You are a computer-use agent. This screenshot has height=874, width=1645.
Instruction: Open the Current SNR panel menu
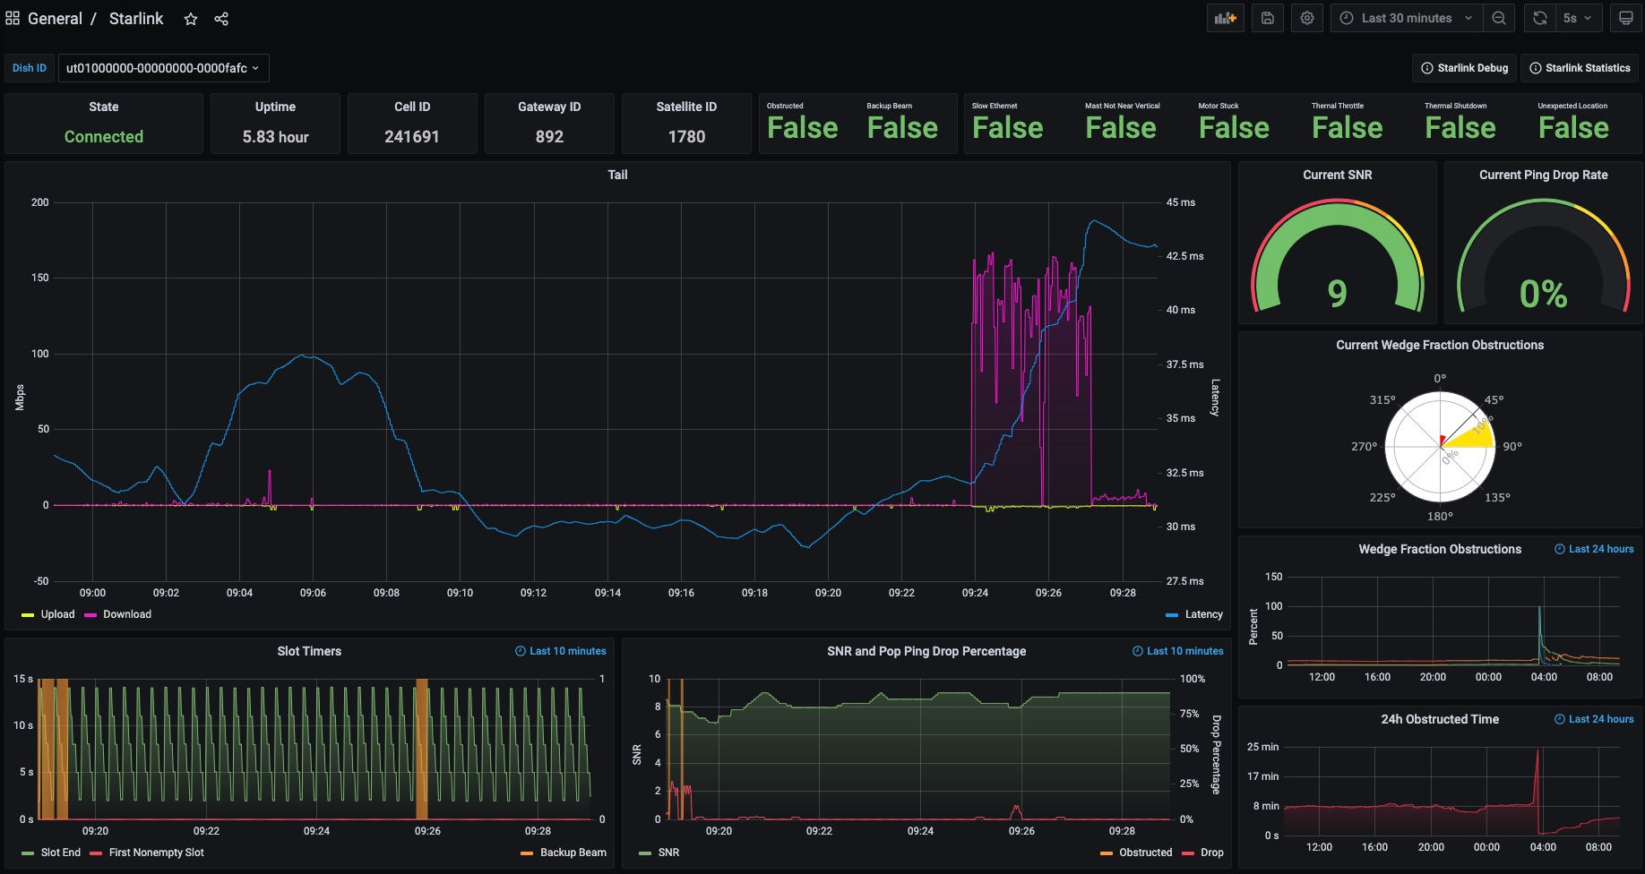tap(1337, 175)
